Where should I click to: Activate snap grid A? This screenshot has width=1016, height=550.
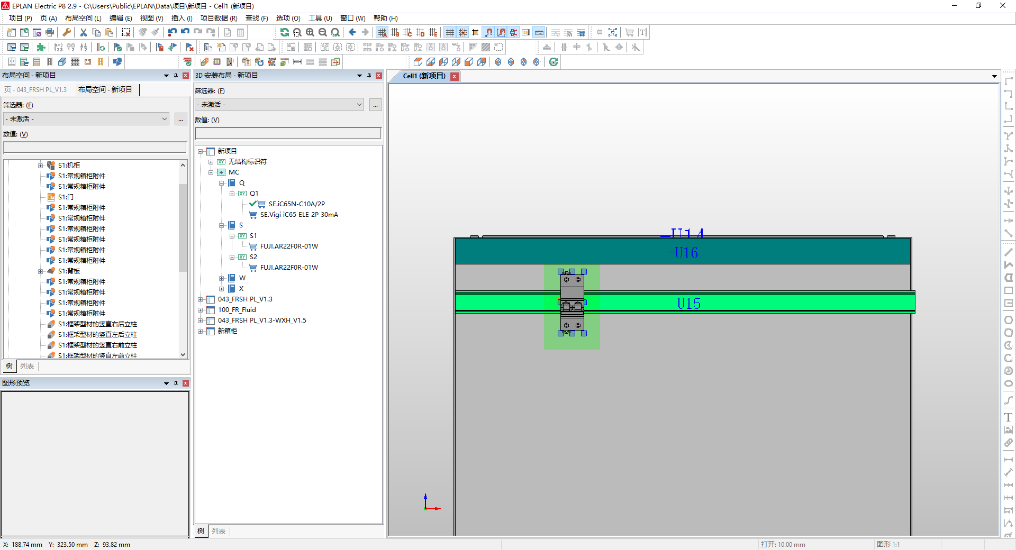pyautogui.click(x=383, y=32)
